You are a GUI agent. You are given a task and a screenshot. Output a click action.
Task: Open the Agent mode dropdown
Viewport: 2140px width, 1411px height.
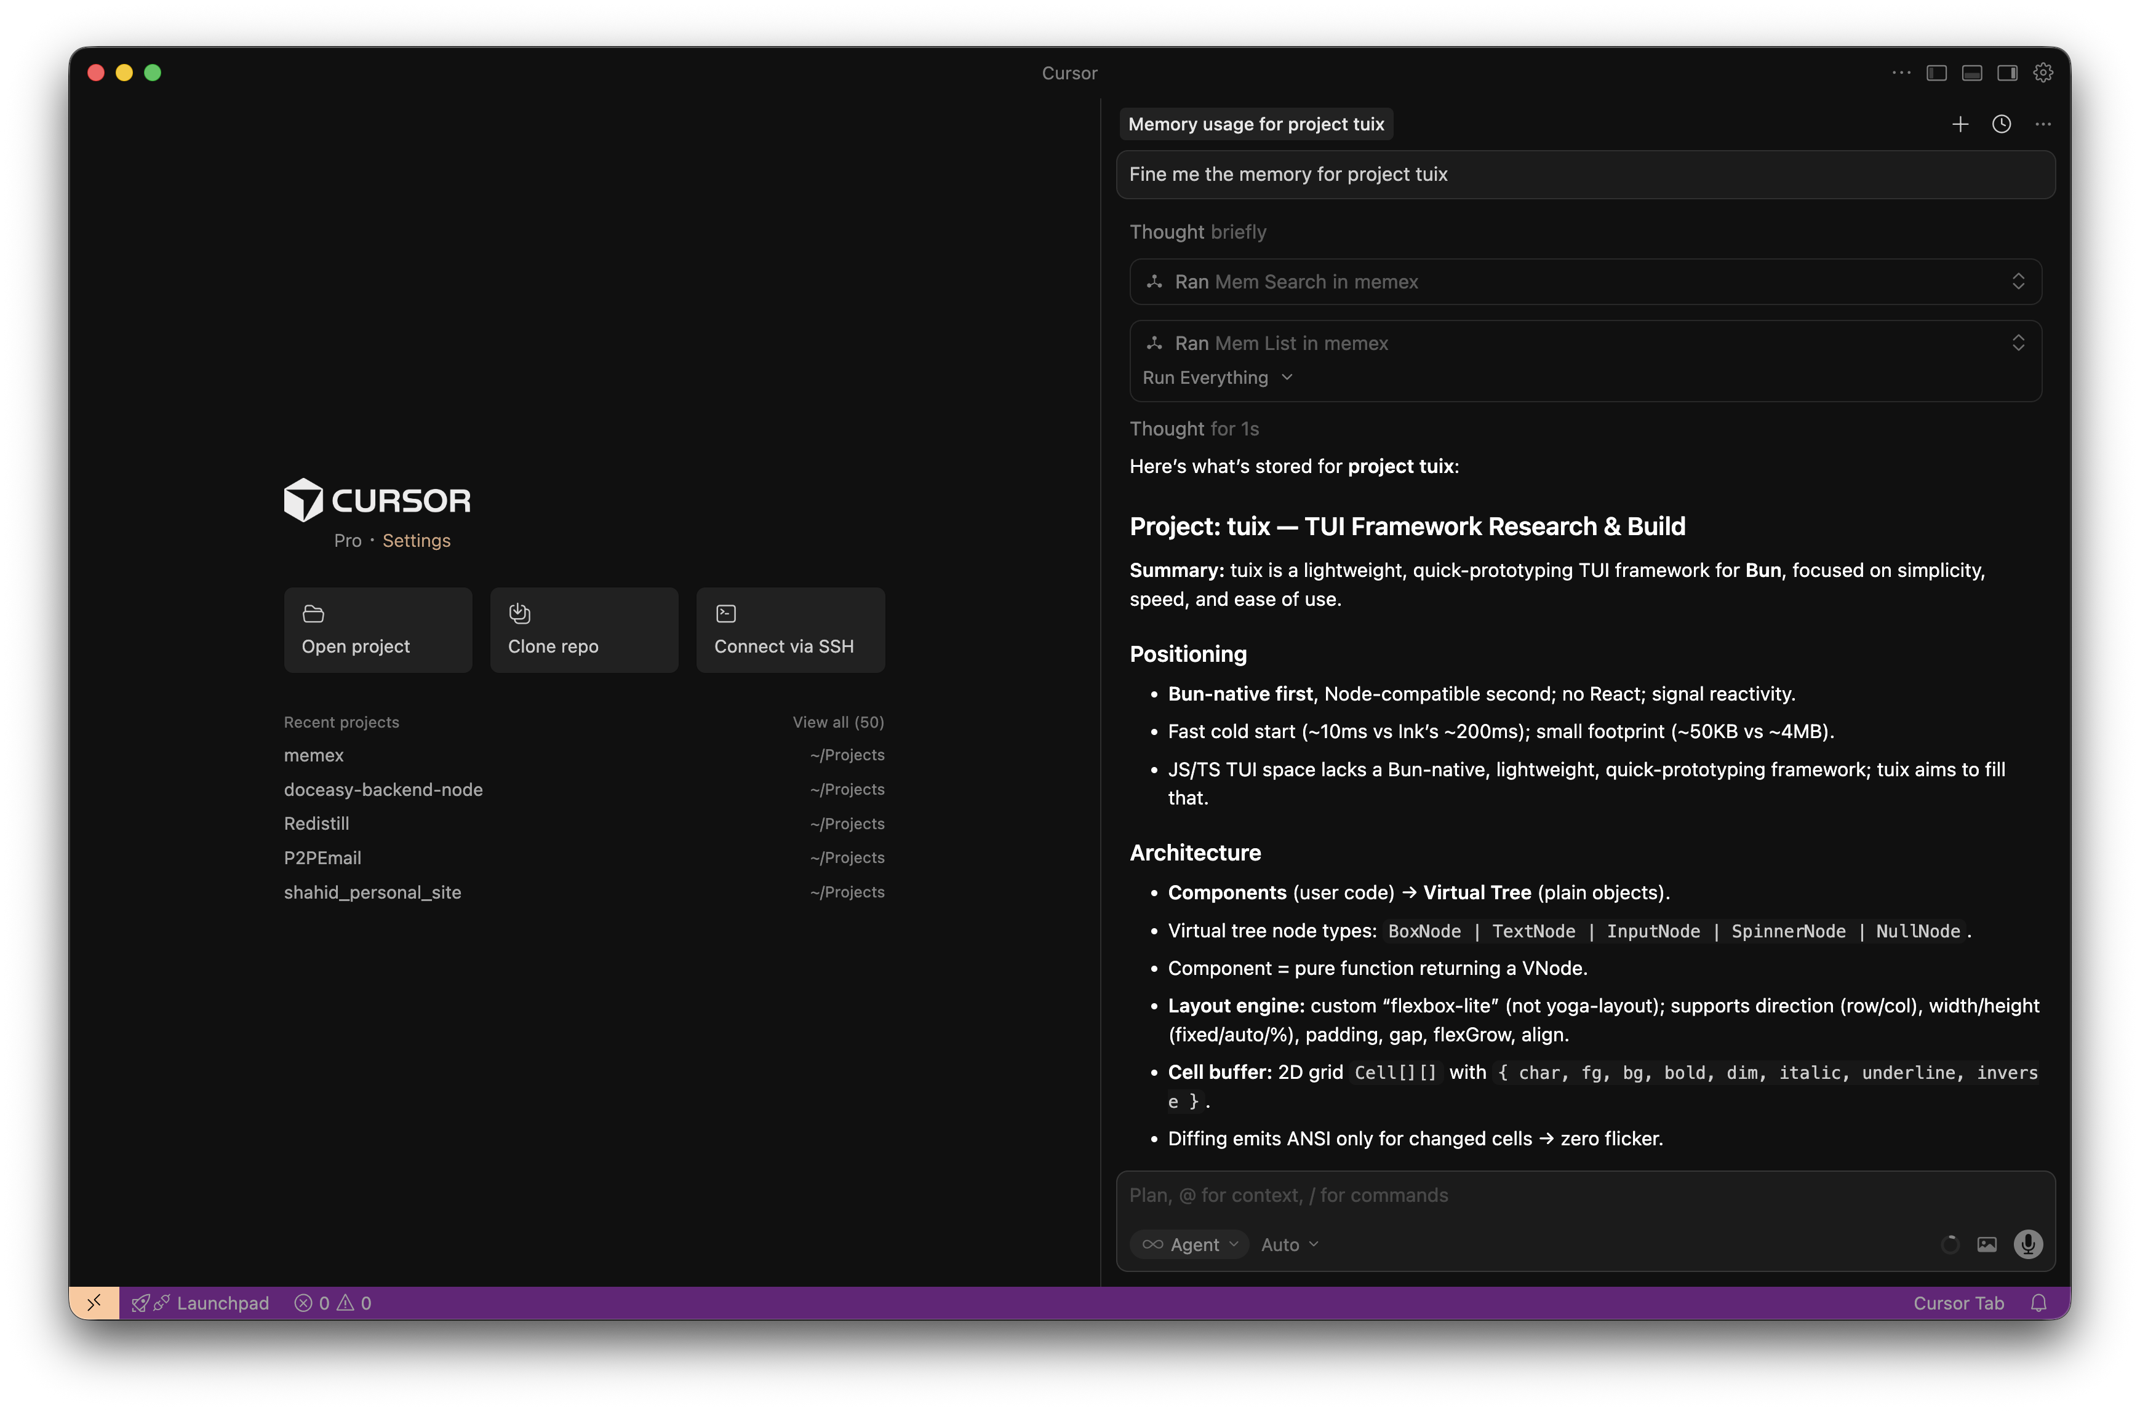pos(1190,1244)
